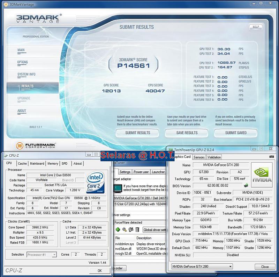Select the CPU tab in CPU-Z

[x=9, y=163]
